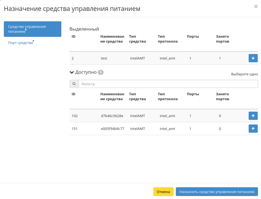Switch to the "Порт средства" tab
This screenshot has height=199, width=261.
point(21,43)
